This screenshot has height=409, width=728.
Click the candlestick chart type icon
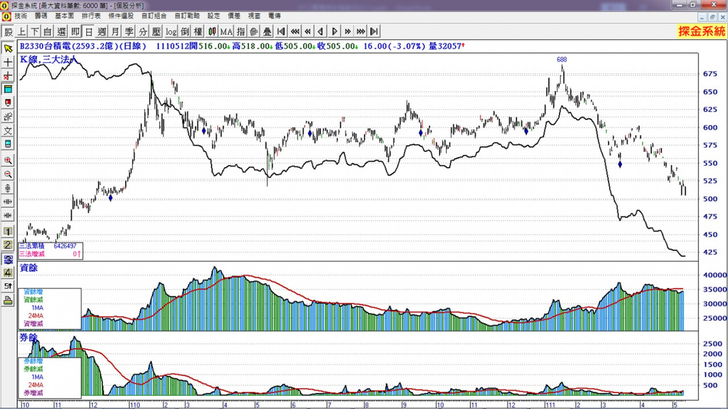pyautogui.click(x=212, y=31)
